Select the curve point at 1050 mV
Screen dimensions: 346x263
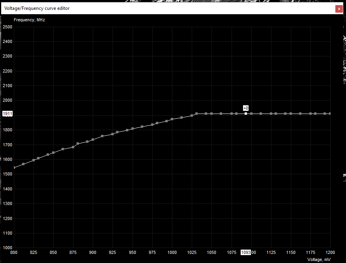pos(211,114)
